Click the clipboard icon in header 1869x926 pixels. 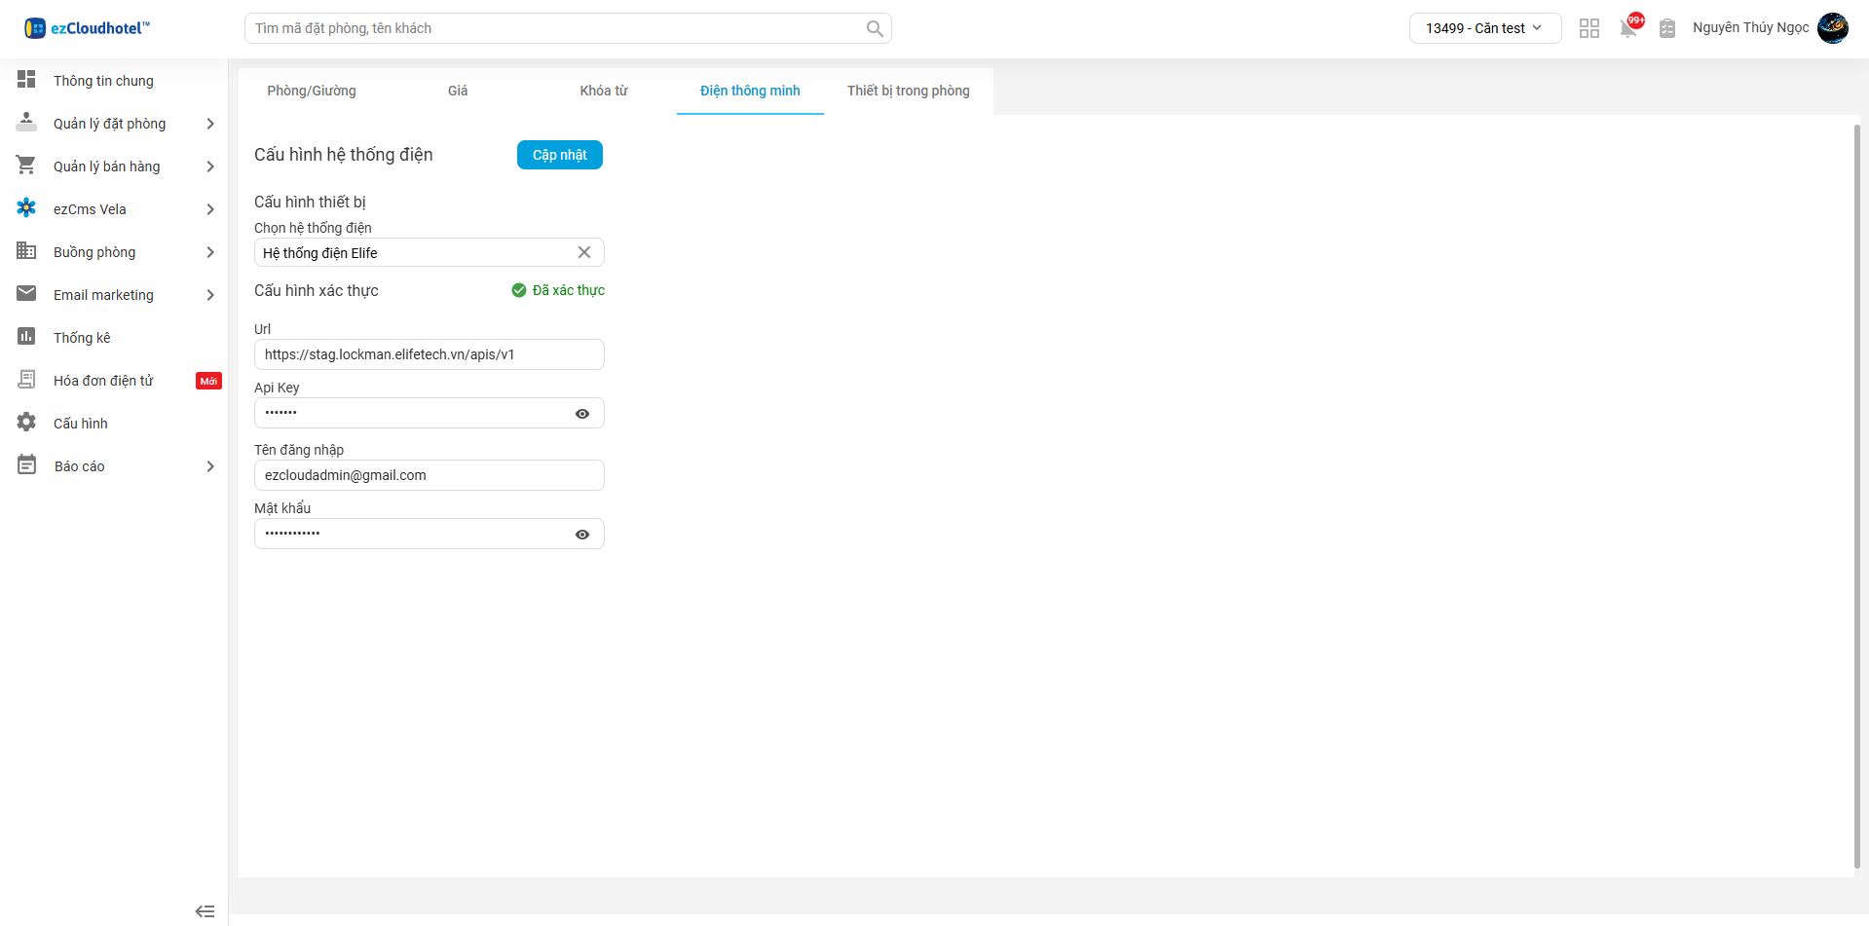pyautogui.click(x=1667, y=28)
